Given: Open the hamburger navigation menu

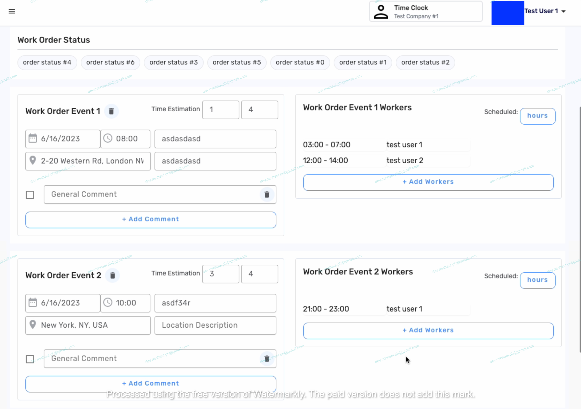Looking at the screenshot, I should click(x=12, y=11).
